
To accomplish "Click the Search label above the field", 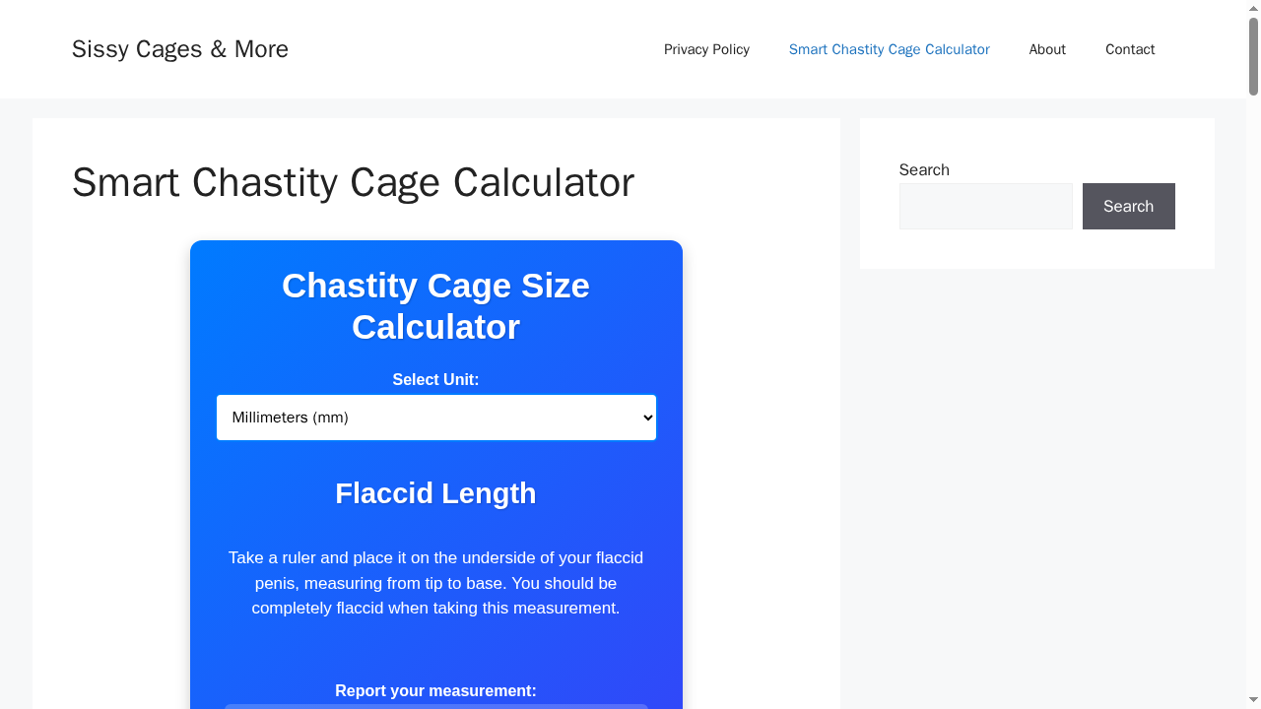I will [x=923, y=169].
